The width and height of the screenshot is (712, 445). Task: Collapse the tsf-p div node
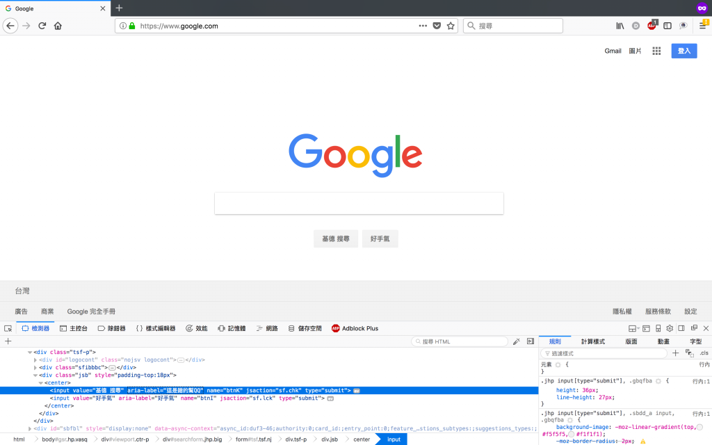pos(30,352)
